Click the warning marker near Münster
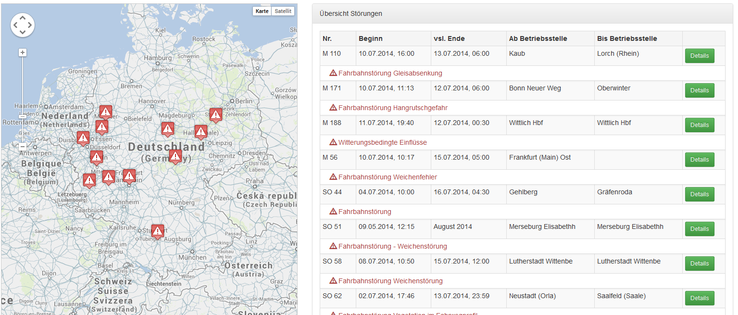 [x=106, y=113]
